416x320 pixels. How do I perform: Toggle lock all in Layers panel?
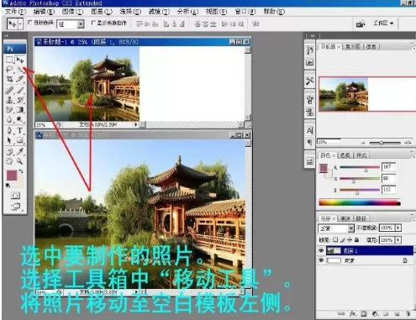[356, 240]
